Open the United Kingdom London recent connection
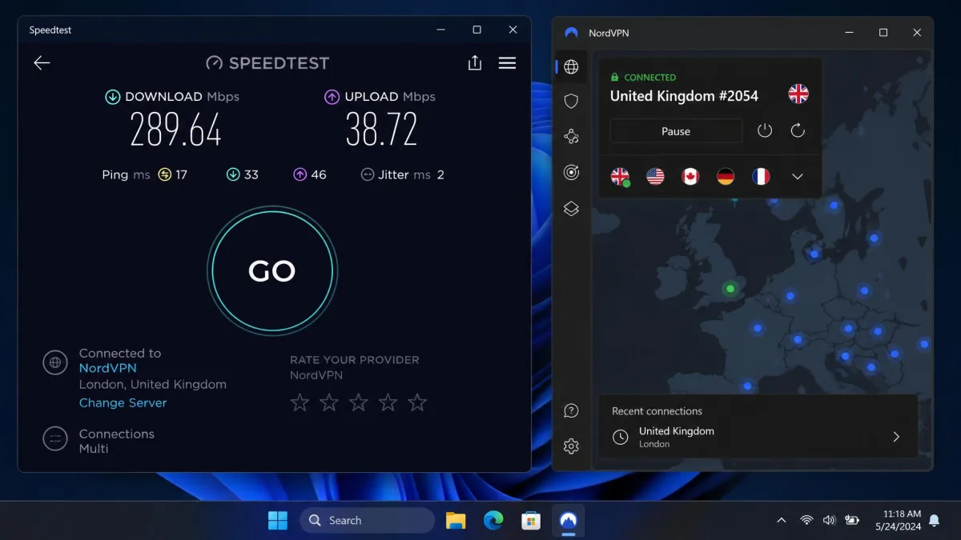The height and width of the screenshot is (540, 961). tap(758, 437)
